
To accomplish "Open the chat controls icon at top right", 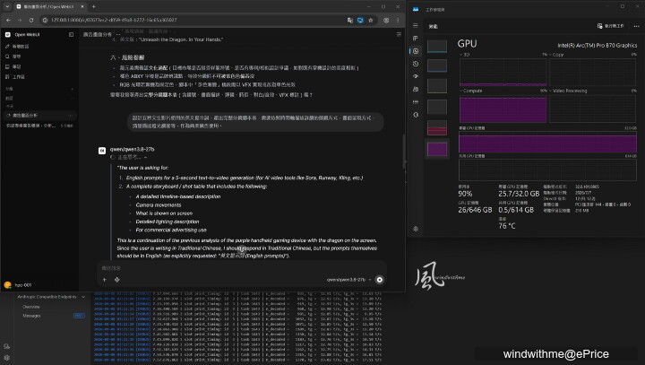I will point(398,35).
